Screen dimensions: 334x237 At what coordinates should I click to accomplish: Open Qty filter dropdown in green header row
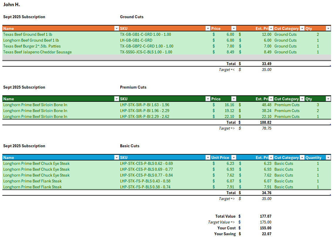click(328, 99)
